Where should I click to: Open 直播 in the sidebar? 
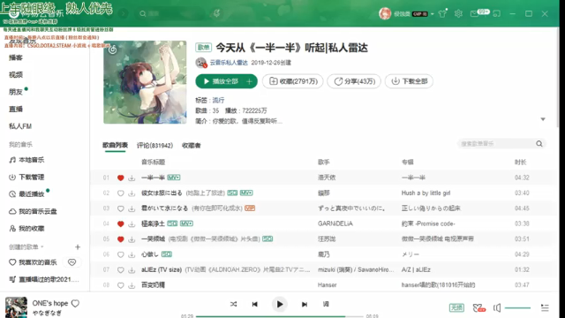pyautogui.click(x=16, y=109)
